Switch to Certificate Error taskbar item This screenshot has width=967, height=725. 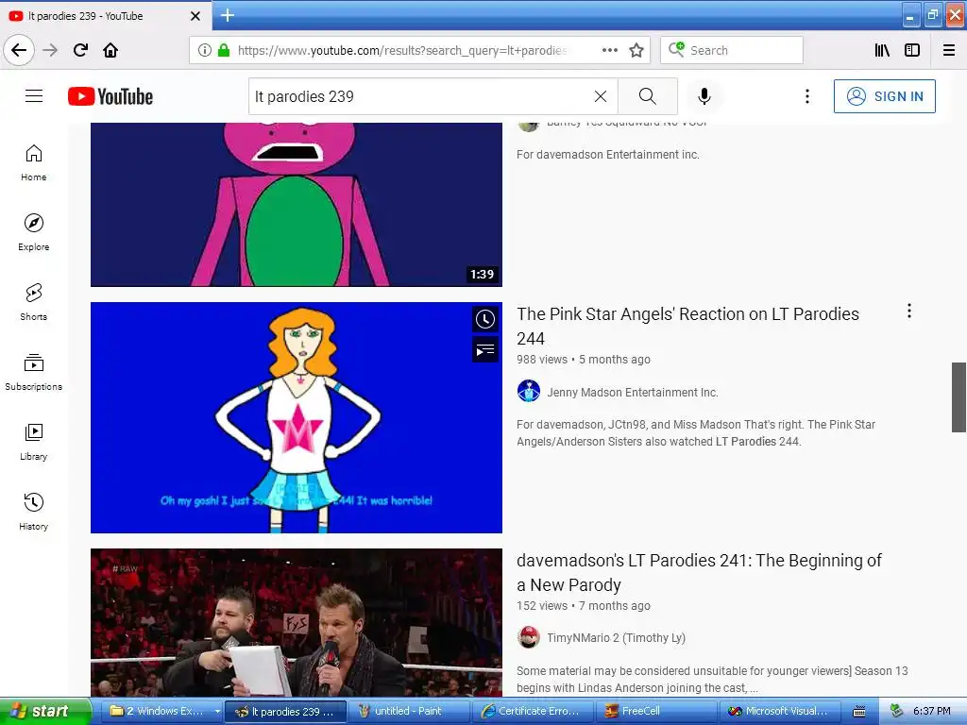click(532, 712)
